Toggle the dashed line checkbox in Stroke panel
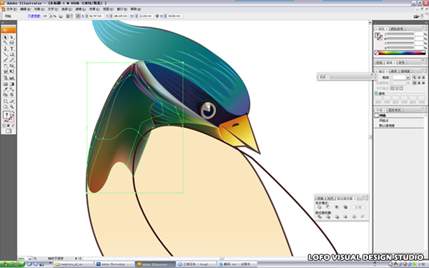 click(x=377, y=93)
